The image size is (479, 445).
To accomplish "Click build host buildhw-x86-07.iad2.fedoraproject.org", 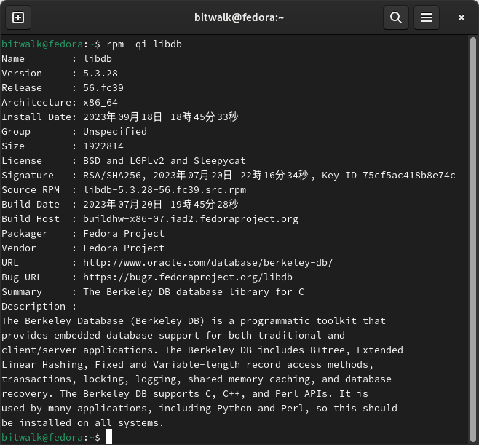I will 191,219.
